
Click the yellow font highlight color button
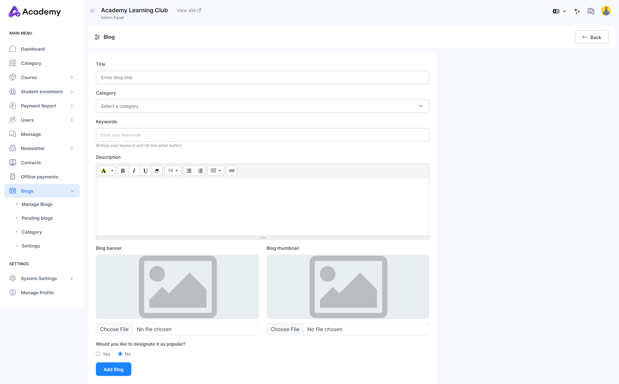(104, 171)
